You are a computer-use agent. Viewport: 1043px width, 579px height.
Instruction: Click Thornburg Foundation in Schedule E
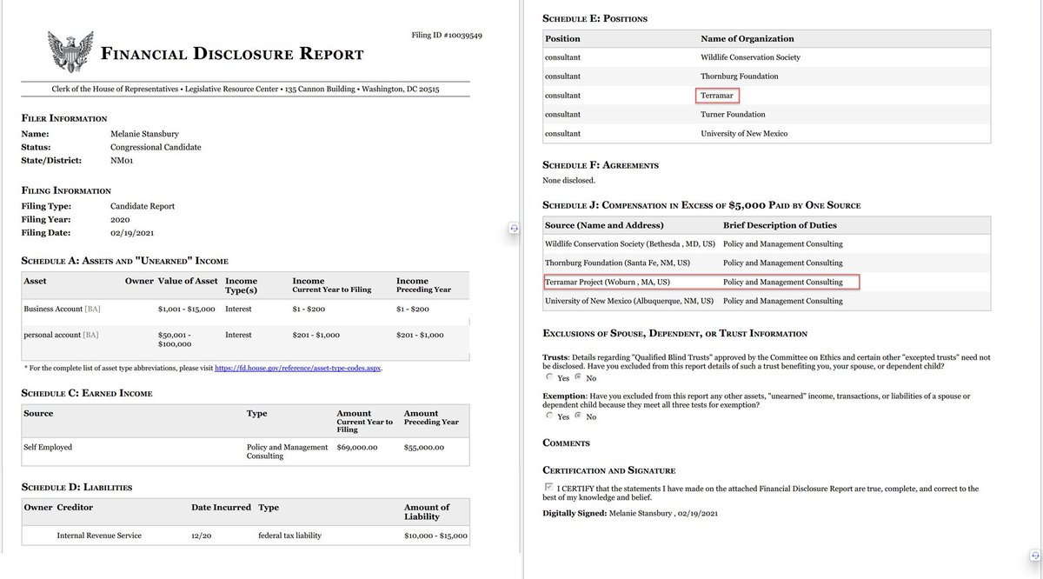[740, 77]
